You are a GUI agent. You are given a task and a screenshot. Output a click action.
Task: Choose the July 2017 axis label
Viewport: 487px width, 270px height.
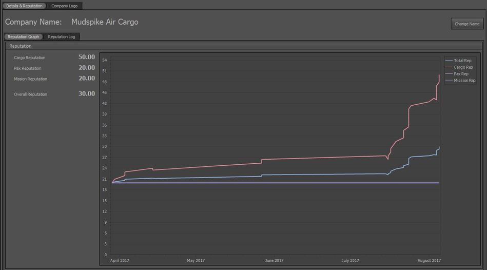(x=350, y=261)
